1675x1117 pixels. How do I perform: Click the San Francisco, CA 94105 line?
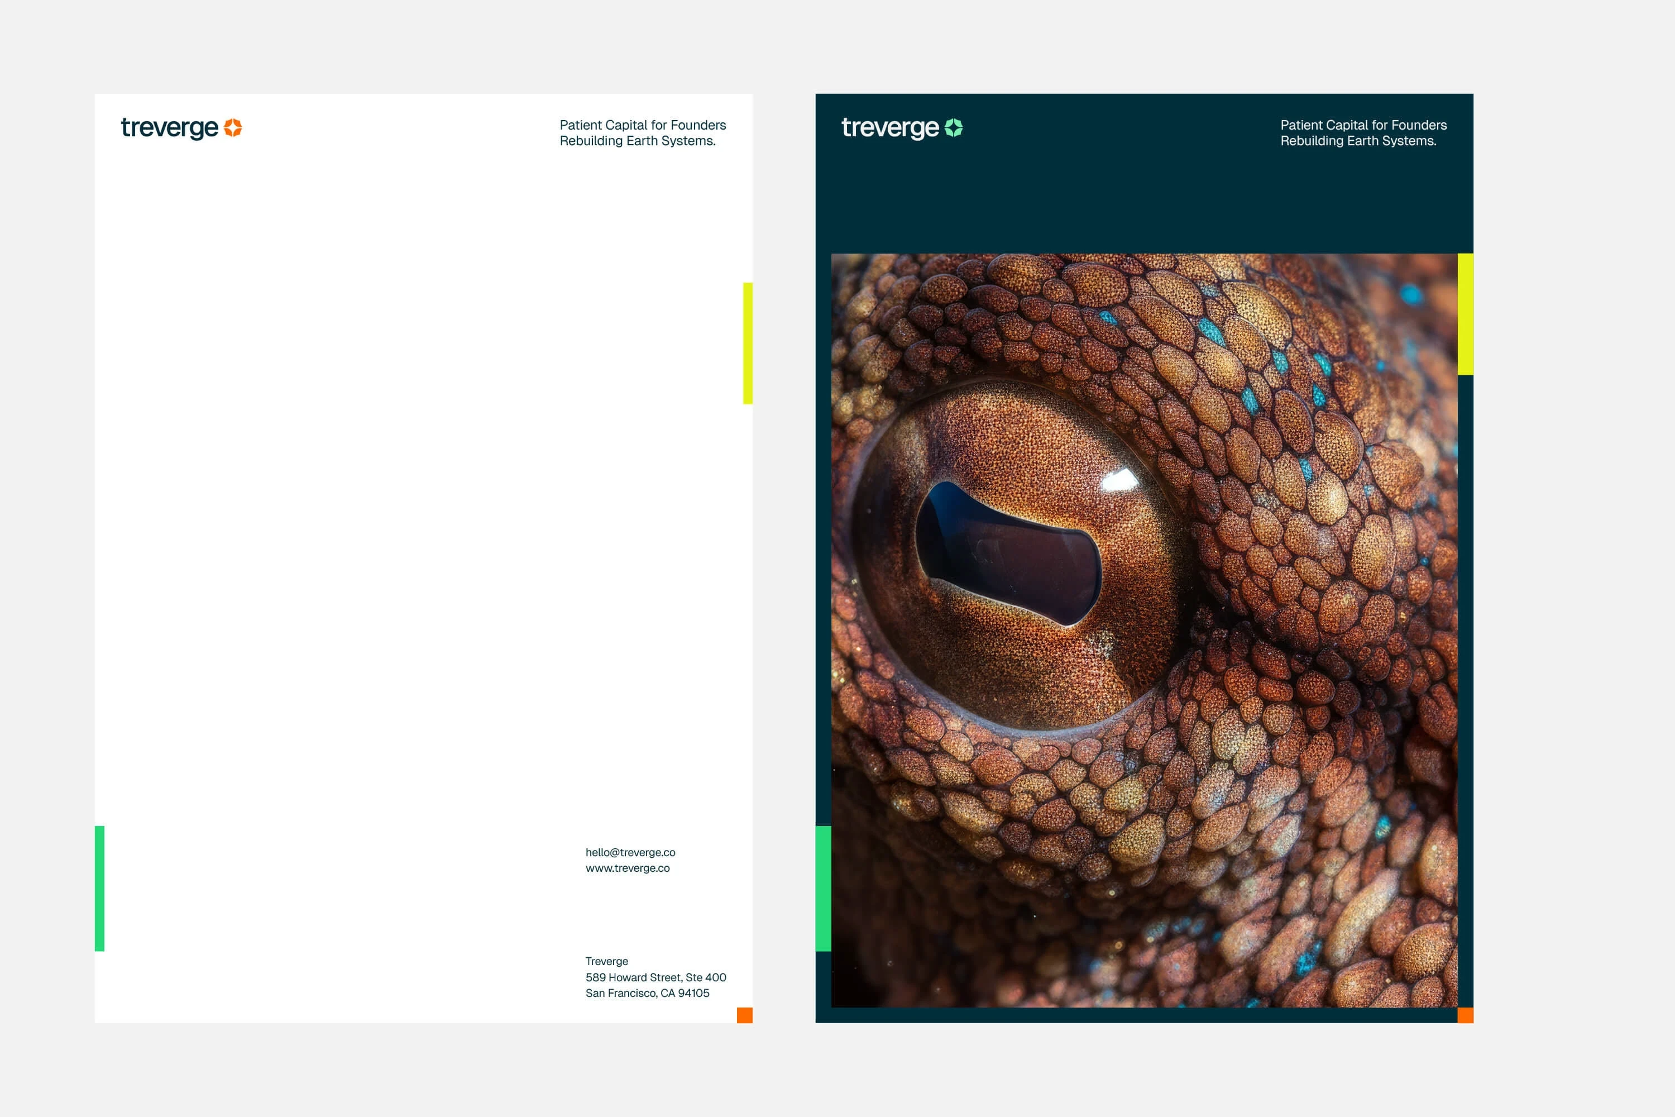pyautogui.click(x=647, y=993)
